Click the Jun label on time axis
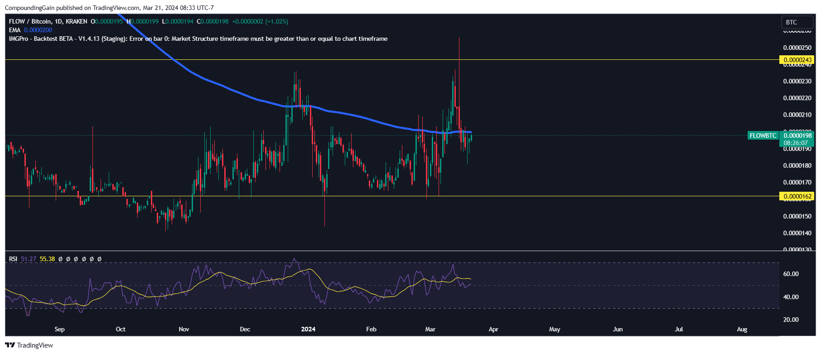821x354 pixels. [618, 329]
